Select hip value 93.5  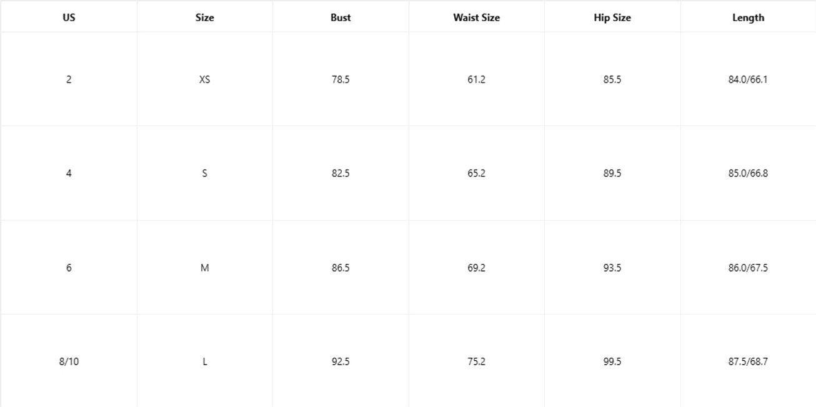[x=612, y=268]
